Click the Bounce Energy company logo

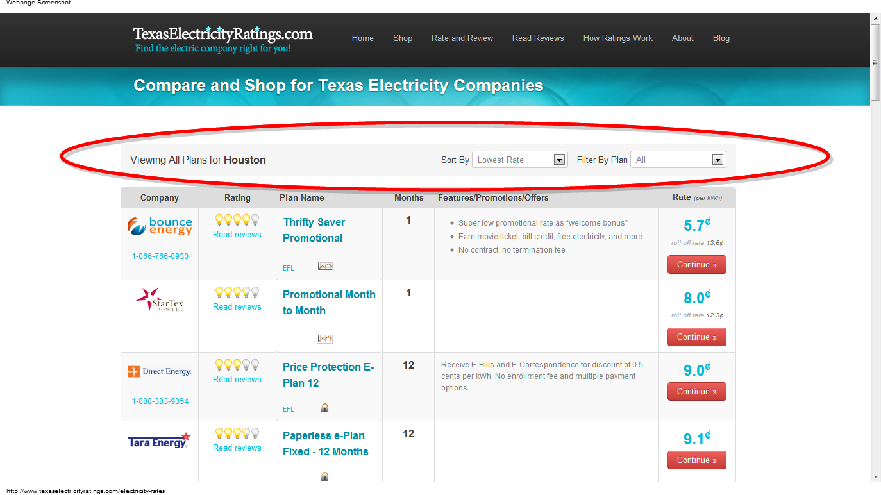click(x=160, y=226)
